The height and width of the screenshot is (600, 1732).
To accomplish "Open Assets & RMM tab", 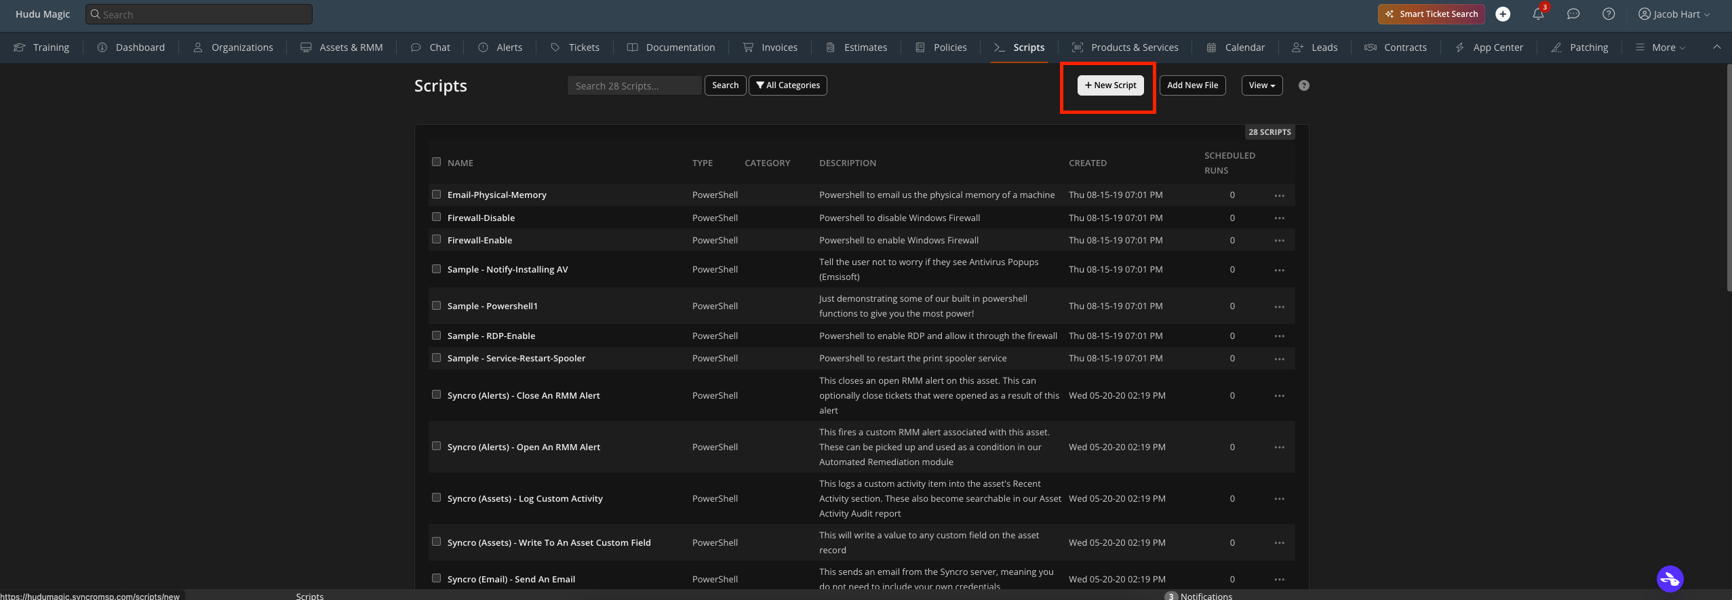I will coord(342,47).
